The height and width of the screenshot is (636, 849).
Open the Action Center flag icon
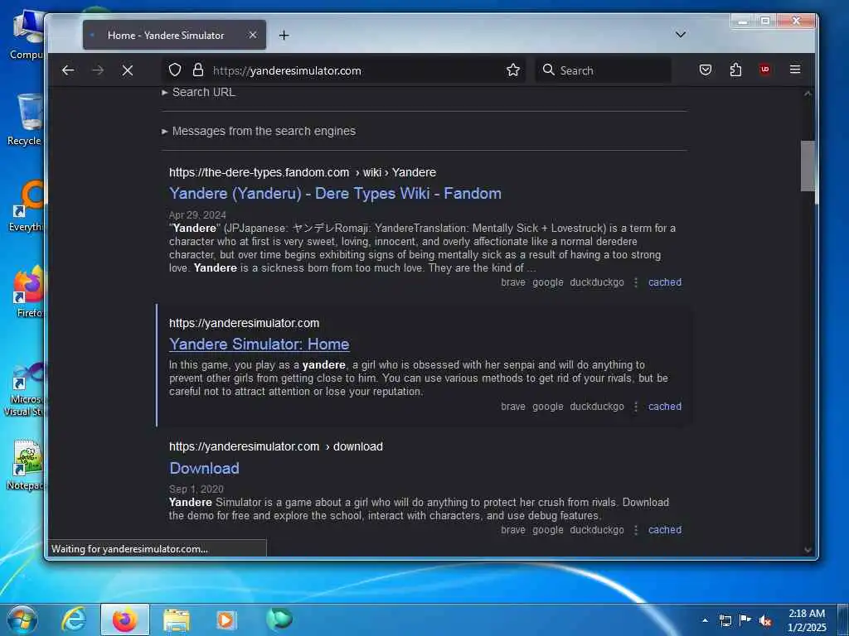(x=745, y=620)
